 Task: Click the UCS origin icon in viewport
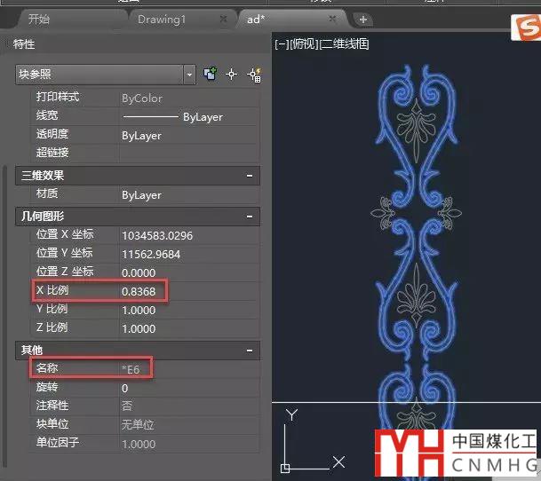285,467
